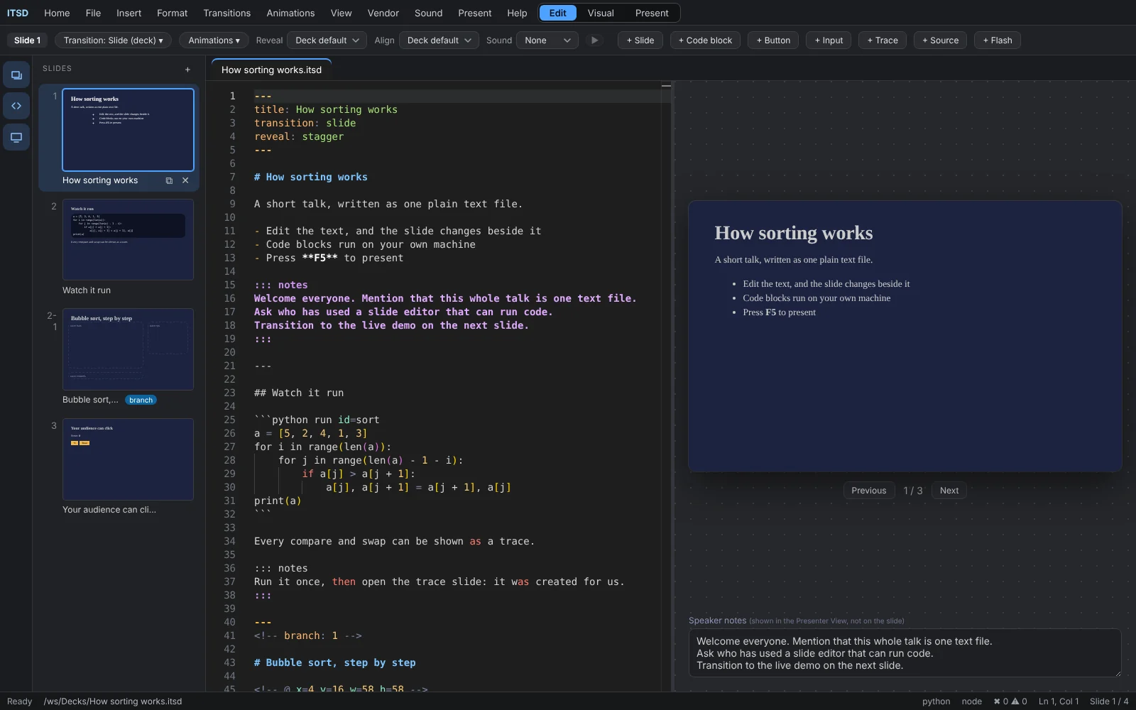The image size is (1136, 710).
Task: Add a slide with the Slides panel plus
Action: pyautogui.click(x=187, y=70)
